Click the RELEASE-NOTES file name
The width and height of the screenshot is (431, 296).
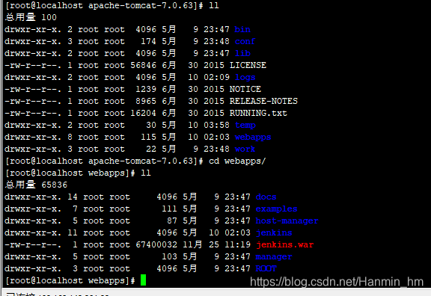(x=263, y=102)
